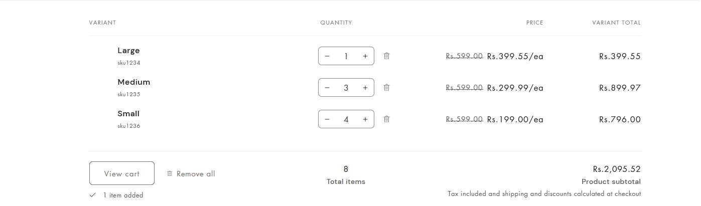Viewport: 701px width, 206px height.
Task: Click the Medium variant name
Action: tap(134, 82)
